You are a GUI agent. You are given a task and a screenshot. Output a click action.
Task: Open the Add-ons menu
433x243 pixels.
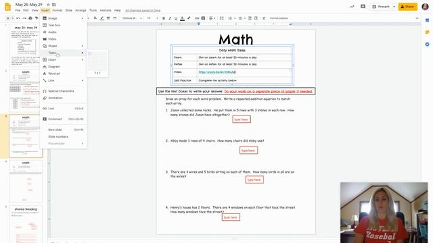pos(106,11)
